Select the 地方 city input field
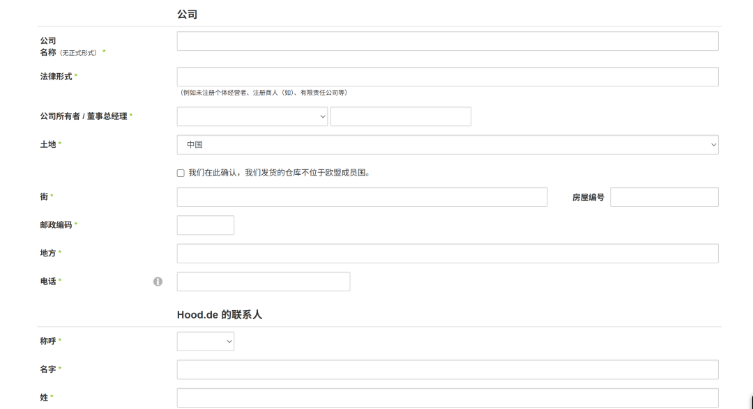 click(447, 254)
